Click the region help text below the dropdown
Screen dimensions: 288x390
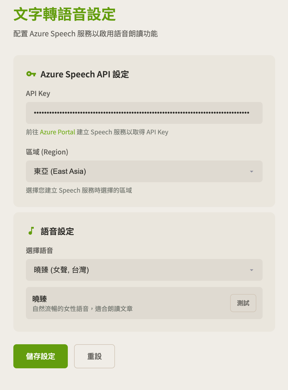[79, 191]
